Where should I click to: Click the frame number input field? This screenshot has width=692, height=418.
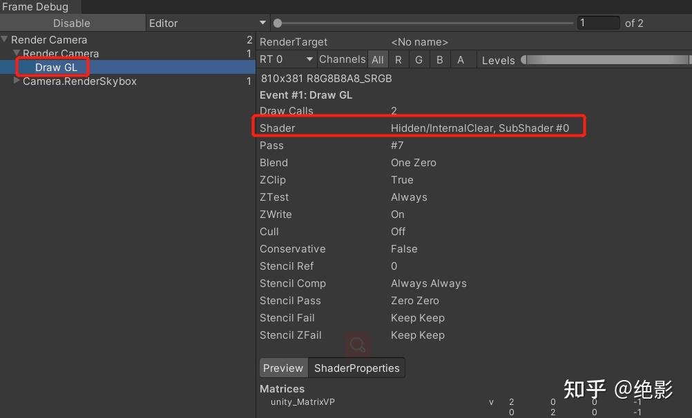coord(598,22)
